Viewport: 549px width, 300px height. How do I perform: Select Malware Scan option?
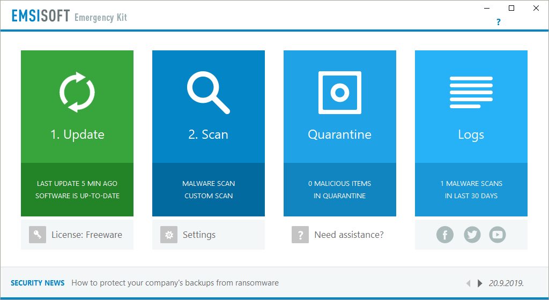pyautogui.click(x=209, y=184)
